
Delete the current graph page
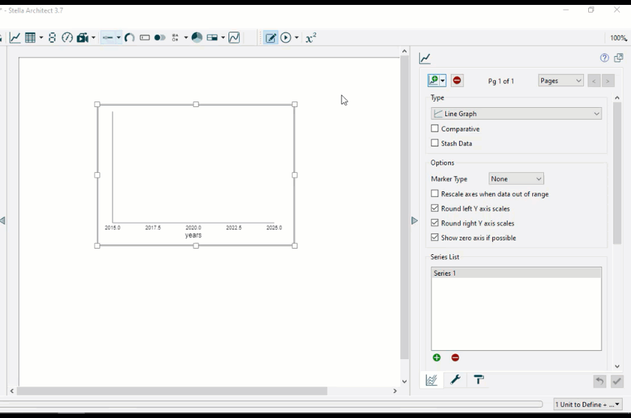(456, 81)
